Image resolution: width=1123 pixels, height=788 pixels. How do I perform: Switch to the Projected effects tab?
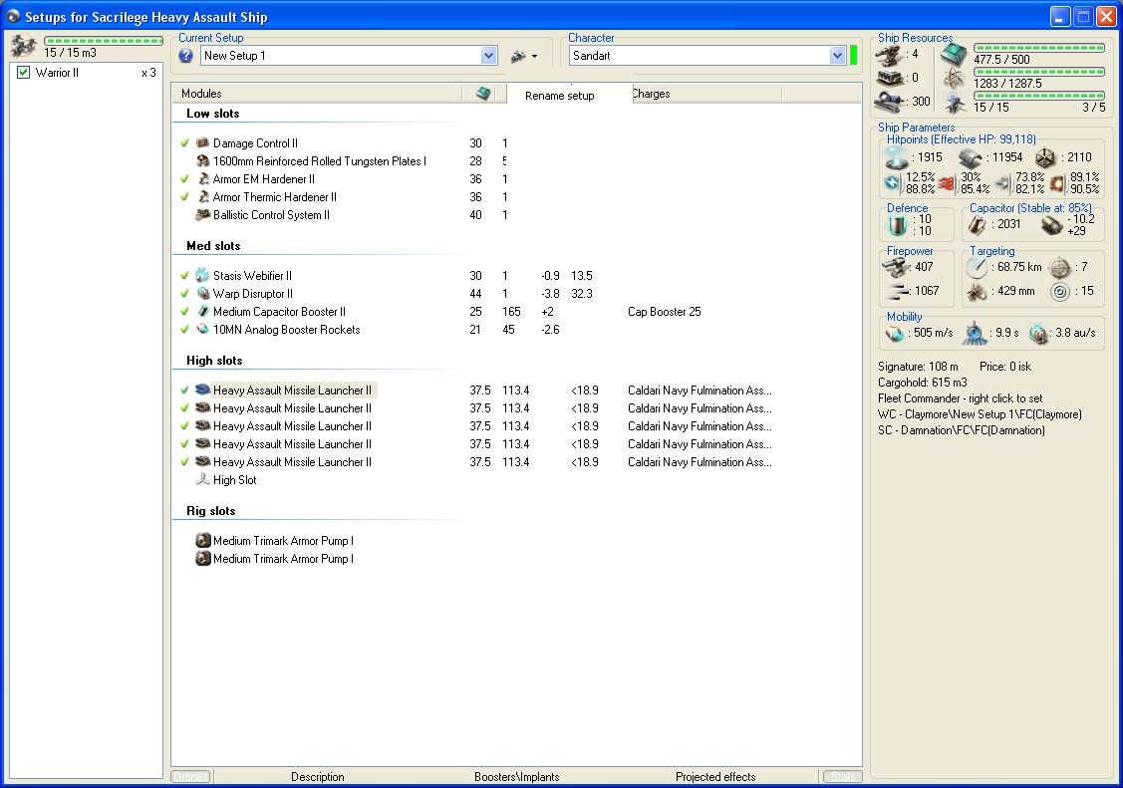[x=715, y=777]
